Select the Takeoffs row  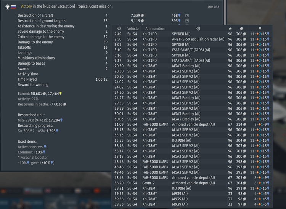[63, 47]
